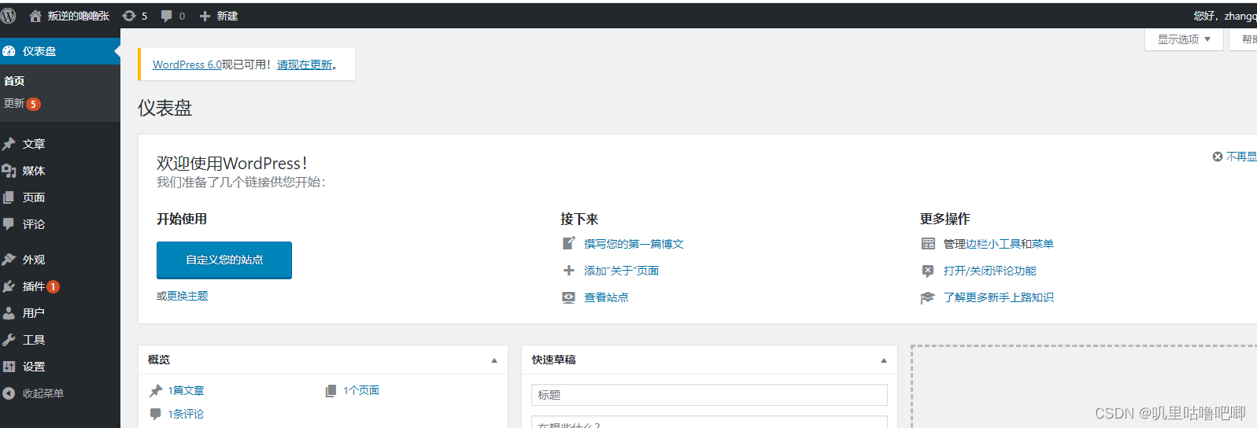
Task: Click the updates refresh icon showing 5
Action: (129, 16)
